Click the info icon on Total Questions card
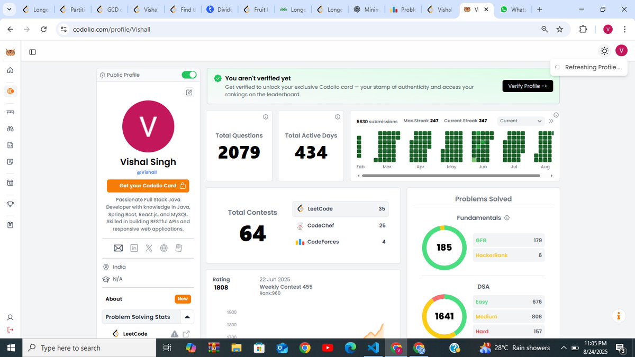 266,117
